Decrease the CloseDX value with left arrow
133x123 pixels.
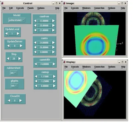point(9,101)
